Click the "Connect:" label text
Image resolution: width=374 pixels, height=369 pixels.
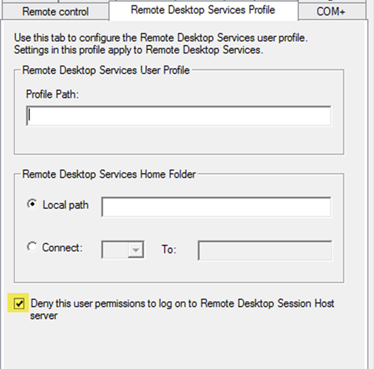62,247
